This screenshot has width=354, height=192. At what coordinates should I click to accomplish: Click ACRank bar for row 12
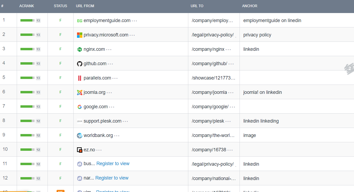coord(27,178)
